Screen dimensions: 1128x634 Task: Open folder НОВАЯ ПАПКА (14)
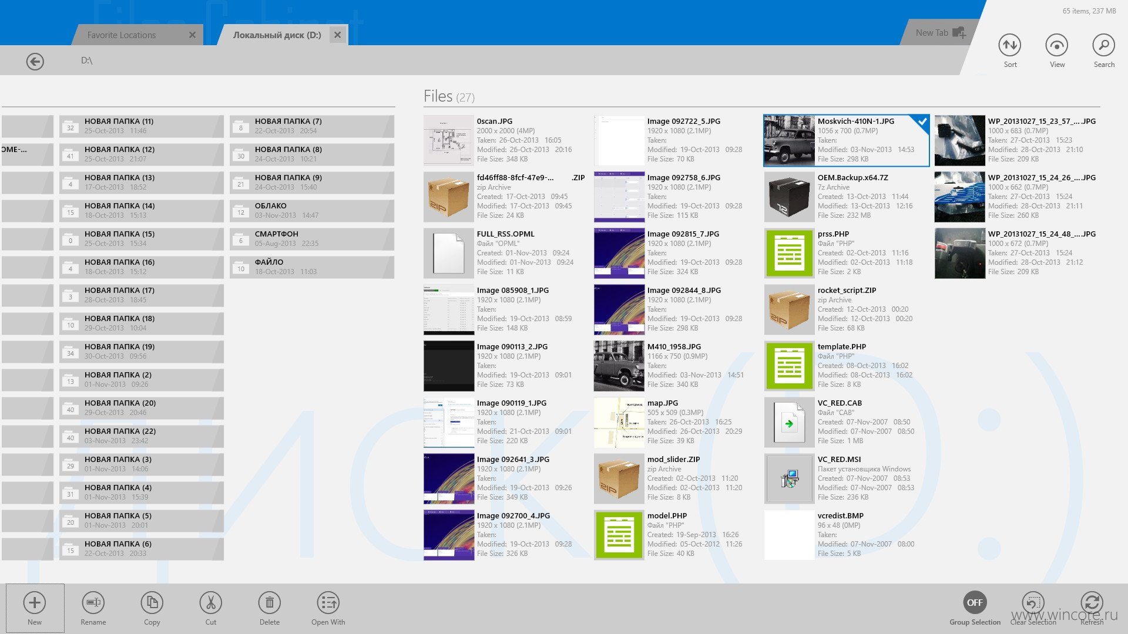[142, 211]
